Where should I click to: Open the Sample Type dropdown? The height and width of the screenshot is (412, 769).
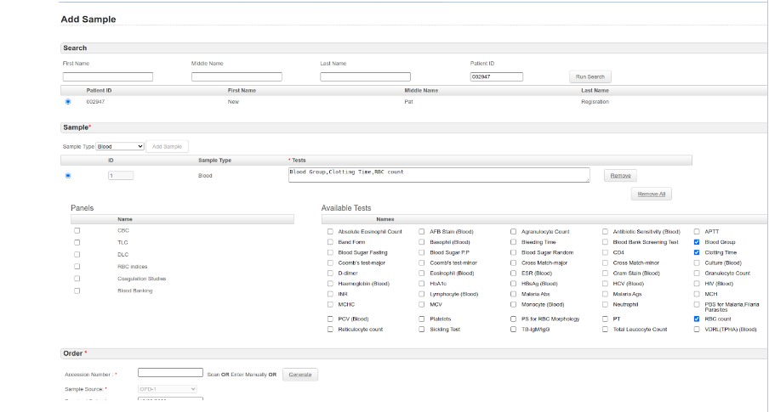point(120,146)
